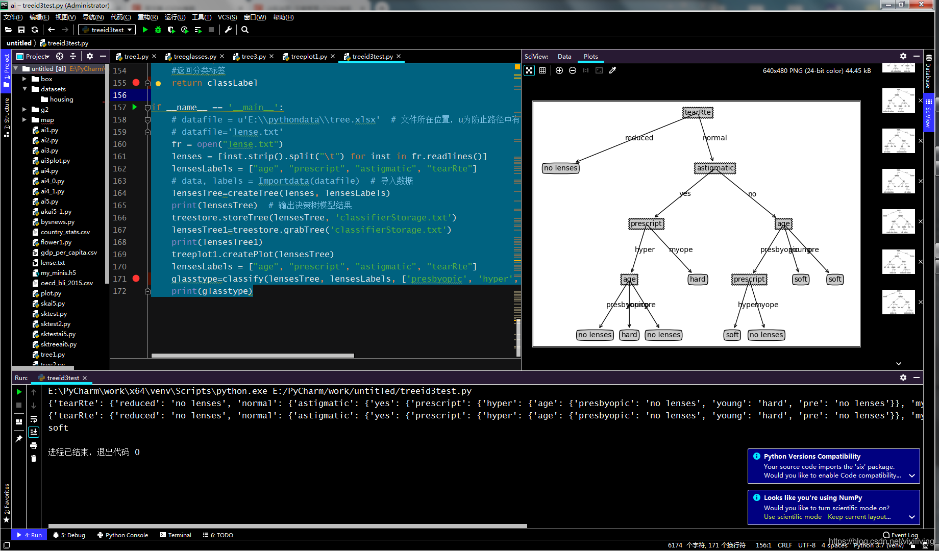Open the 文件(F) menu
This screenshot has width=939, height=551.
click(x=13, y=17)
